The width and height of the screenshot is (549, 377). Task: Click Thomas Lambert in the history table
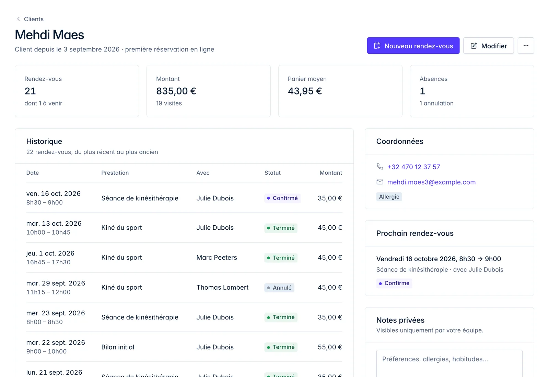point(222,287)
